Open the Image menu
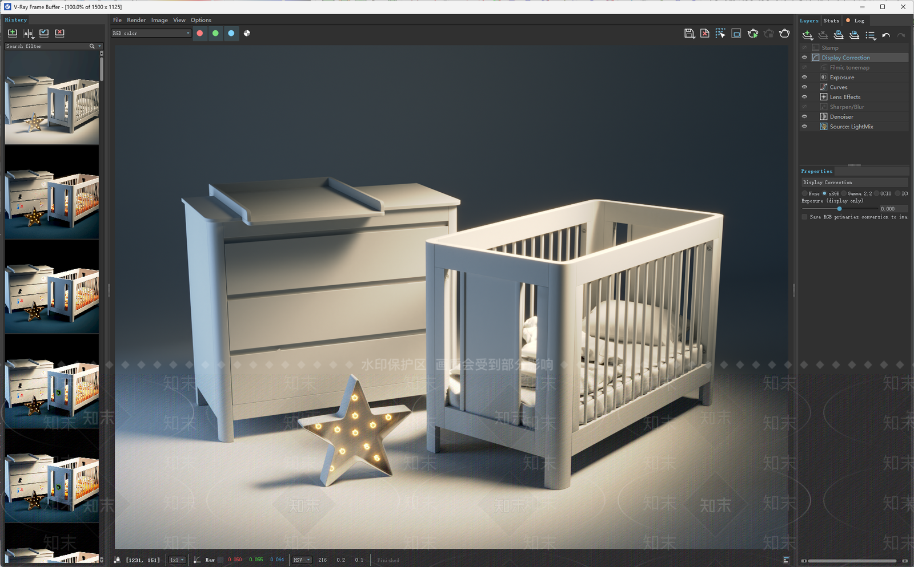Screen dimensions: 914x567 coord(159,20)
